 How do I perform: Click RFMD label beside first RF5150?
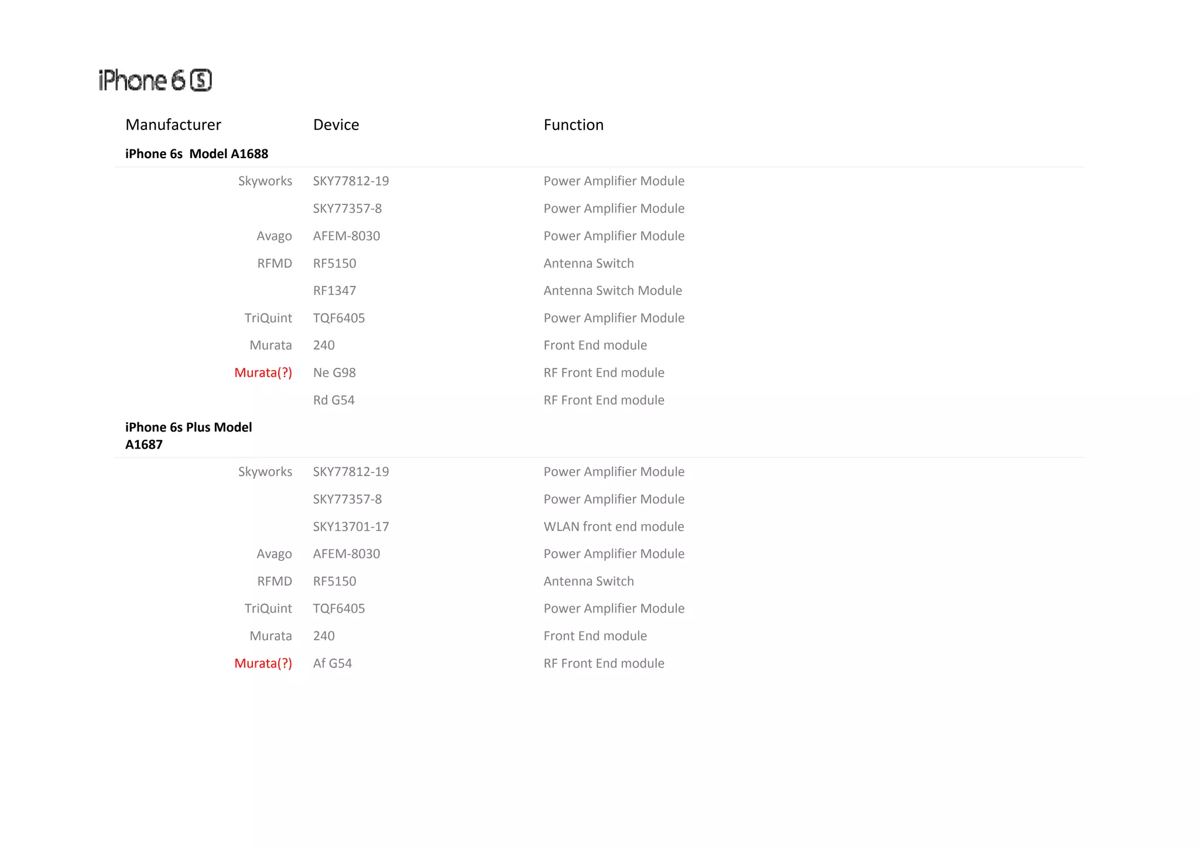pos(274,264)
